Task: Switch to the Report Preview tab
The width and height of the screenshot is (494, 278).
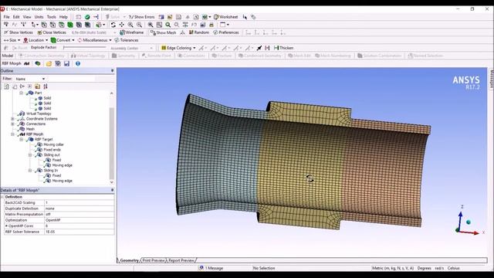Action: coord(181,260)
